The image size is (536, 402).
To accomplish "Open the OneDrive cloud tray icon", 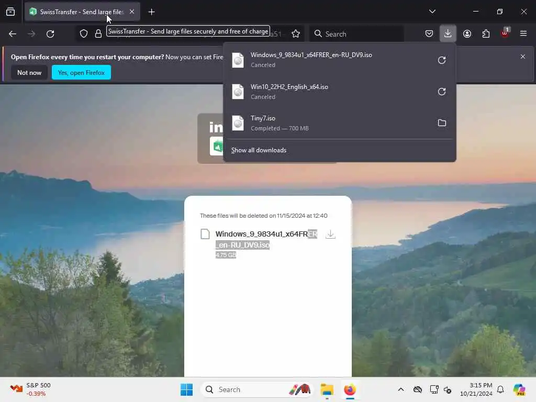I will pyautogui.click(x=417, y=389).
